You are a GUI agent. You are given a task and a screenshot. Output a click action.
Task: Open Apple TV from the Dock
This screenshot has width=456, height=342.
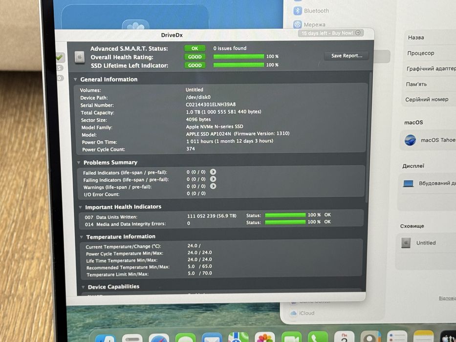[x=448, y=336]
